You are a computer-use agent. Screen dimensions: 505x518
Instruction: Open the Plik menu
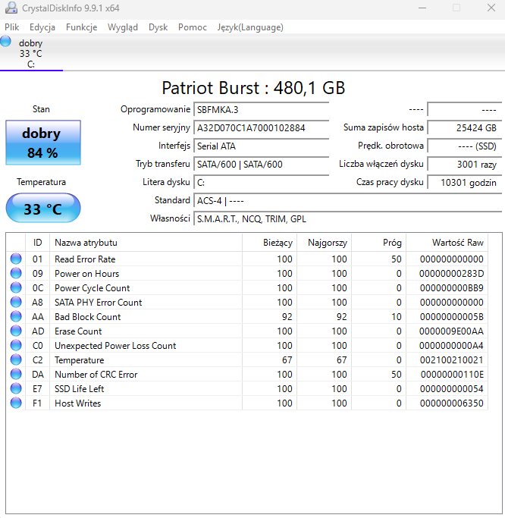[12, 27]
